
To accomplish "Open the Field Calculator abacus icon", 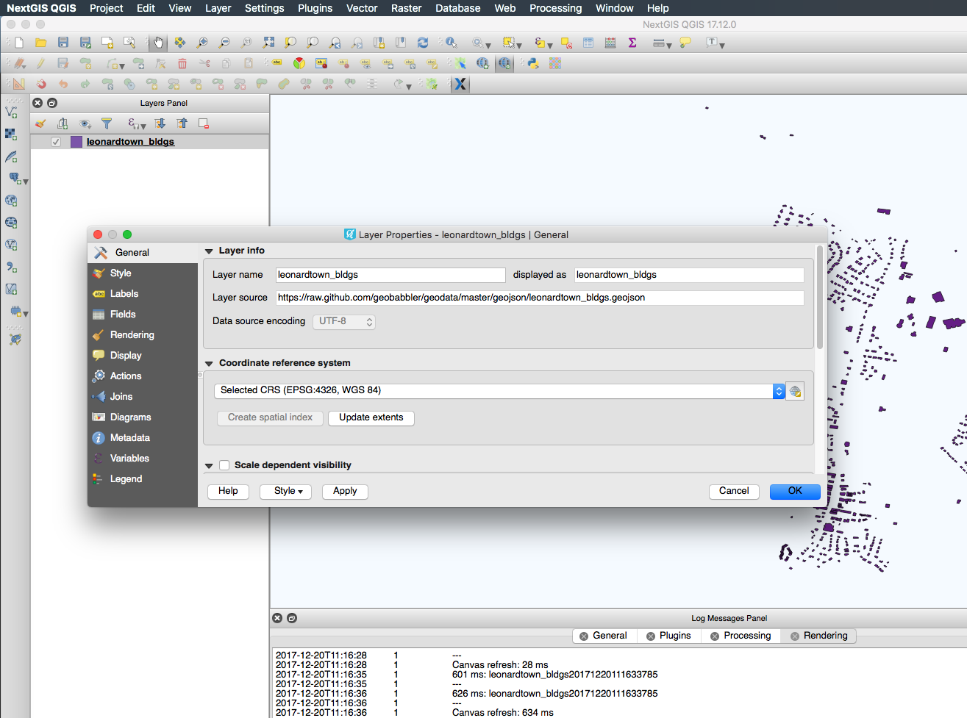I will (610, 43).
